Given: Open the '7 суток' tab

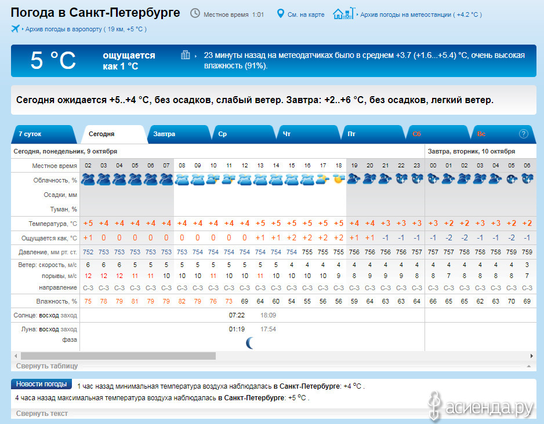Looking at the screenshot, I should click(x=43, y=134).
